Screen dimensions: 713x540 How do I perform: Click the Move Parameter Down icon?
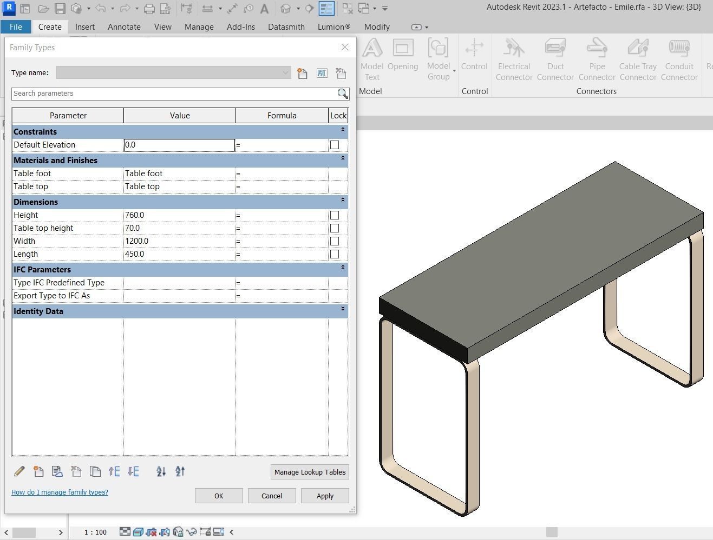click(133, 471)
